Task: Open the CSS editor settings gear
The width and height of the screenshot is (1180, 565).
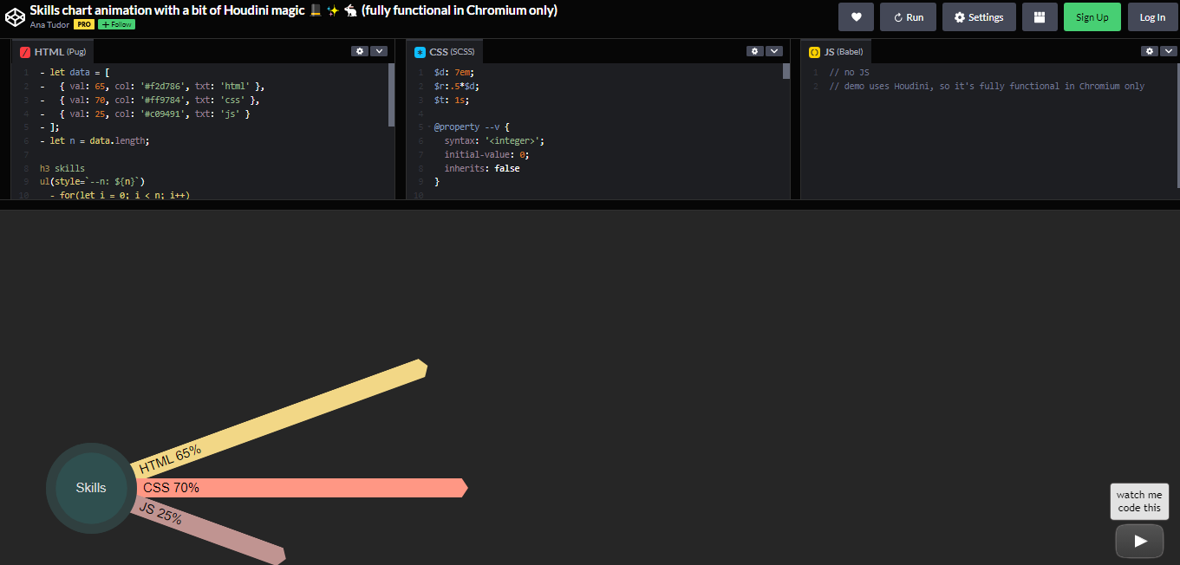Action: pos(754,50)
